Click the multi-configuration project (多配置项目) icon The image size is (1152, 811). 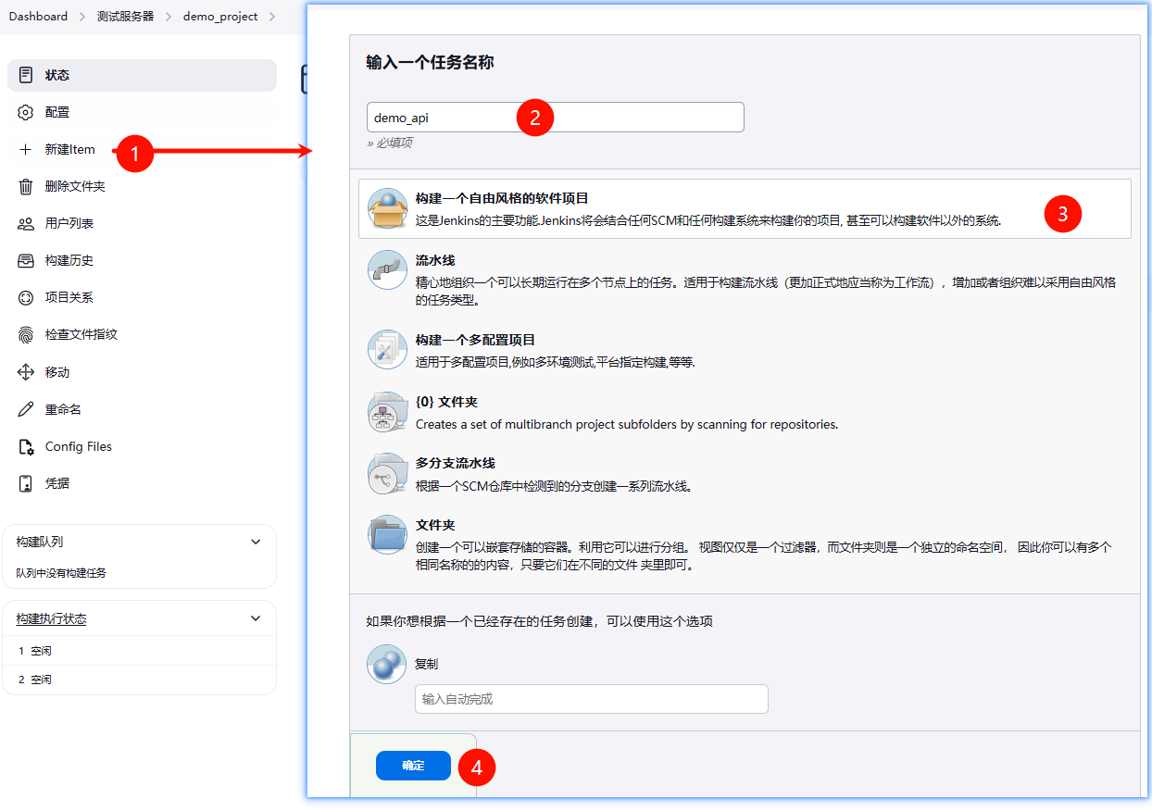387,350
